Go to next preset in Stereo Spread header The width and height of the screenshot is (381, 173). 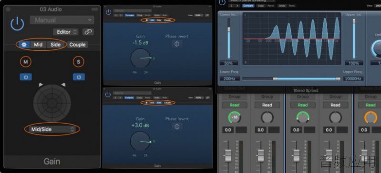tap(237, 6)
